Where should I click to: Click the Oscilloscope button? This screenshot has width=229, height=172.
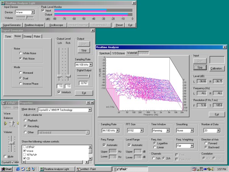tap(56, 25)
